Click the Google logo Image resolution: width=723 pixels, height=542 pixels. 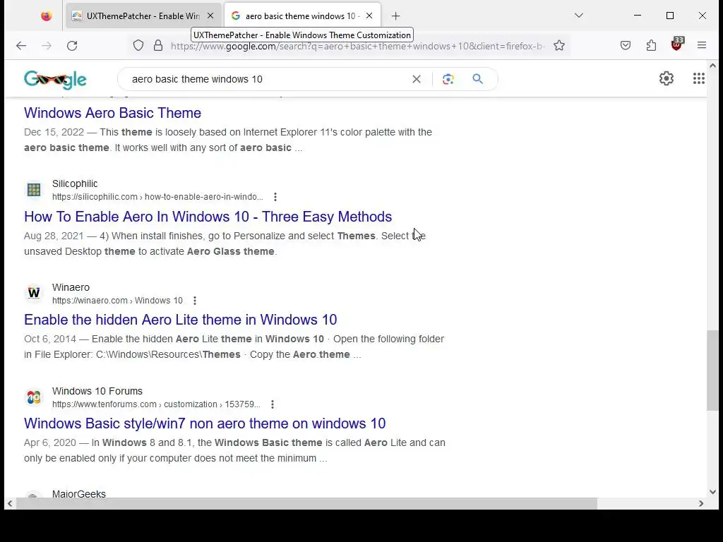(55, 79)
